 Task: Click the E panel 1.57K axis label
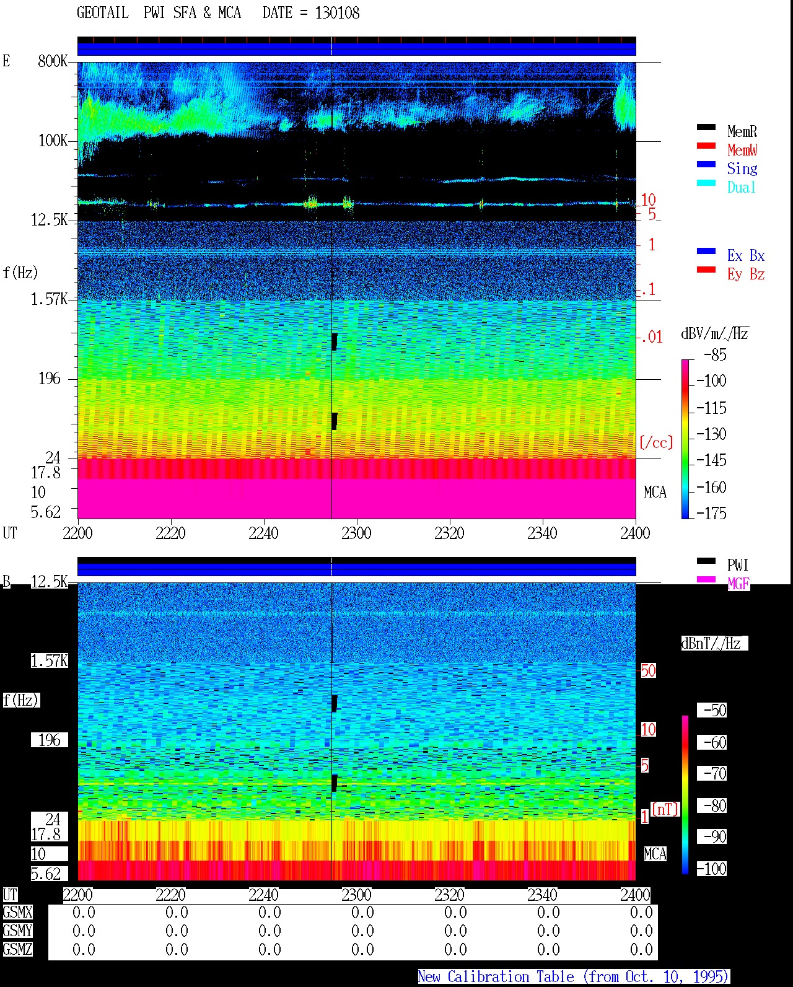pos(50,299)
